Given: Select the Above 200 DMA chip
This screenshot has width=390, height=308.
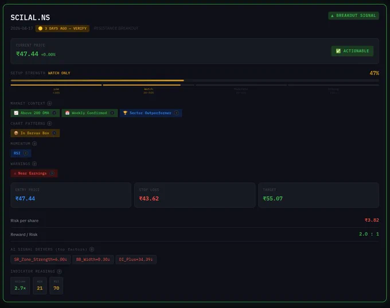Looking at the screenshot, I should point(35,113).
